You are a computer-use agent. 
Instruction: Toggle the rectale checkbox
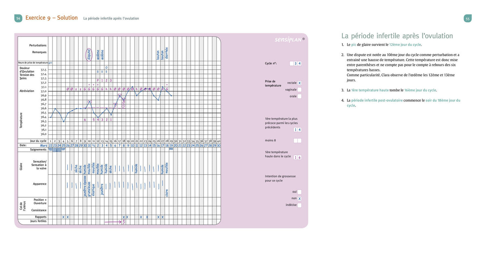(299, 83)
